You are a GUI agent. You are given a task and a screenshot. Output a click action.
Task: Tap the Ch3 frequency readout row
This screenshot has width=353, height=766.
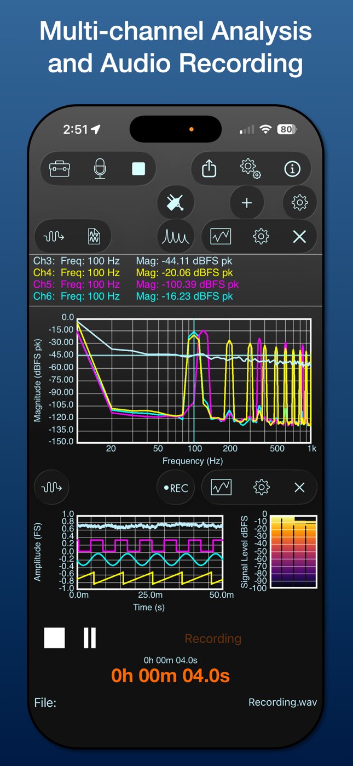(77, 261)
